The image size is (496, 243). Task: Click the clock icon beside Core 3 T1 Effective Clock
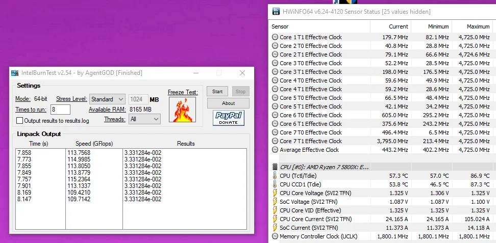click(275, 72)
